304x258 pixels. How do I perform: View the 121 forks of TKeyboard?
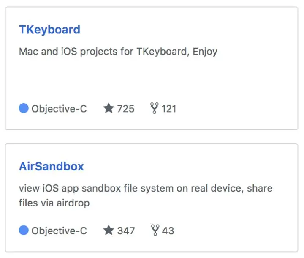point(169,109)
